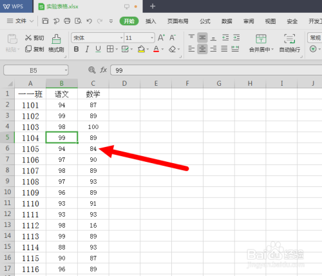Click the fx insert function icon
This screenshot has width=322, height=276.
point(103,70)
